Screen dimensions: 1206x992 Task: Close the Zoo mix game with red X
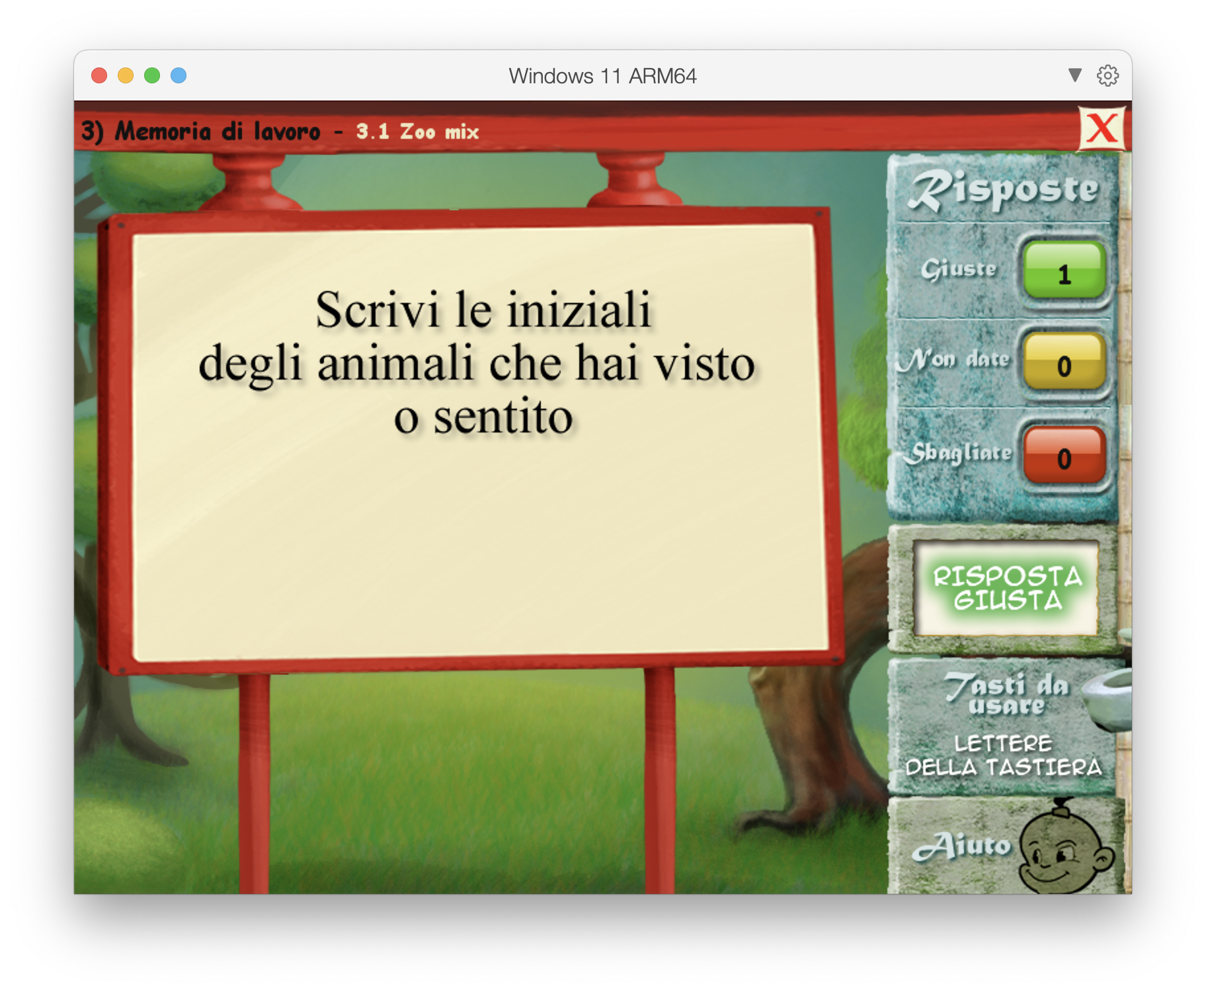pyautogui.click(x=1102, y=128)
